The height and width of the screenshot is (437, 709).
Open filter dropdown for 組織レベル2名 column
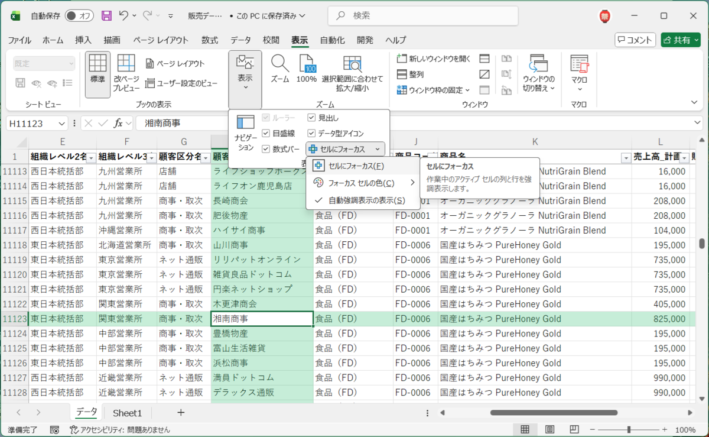click(92, 157)
